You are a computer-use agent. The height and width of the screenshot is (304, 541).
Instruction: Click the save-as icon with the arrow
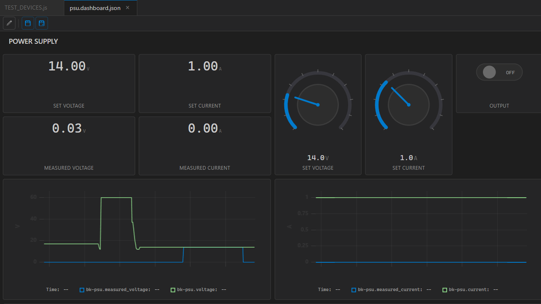41,23
